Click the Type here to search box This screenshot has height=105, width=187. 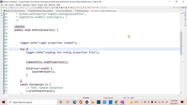tap(32, 102)
